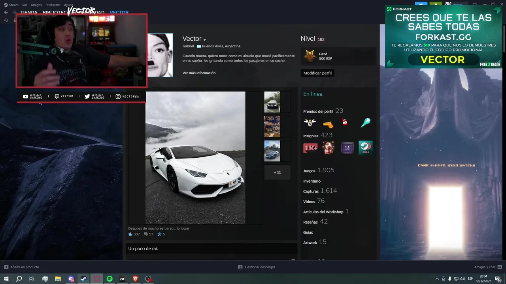This screenshot has width=506, height=284.
Task: Click the pink character badge
Action: (x=328, y=148)
